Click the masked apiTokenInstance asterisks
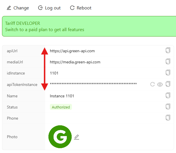Screen dimensions: 176x153 (93, 84)
